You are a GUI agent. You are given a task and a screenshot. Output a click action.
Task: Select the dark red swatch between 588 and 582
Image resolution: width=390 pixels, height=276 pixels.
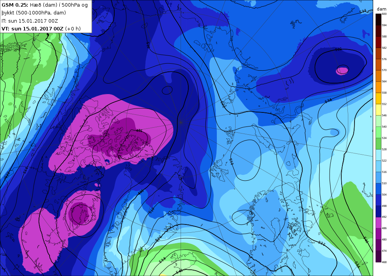point(378,42)
